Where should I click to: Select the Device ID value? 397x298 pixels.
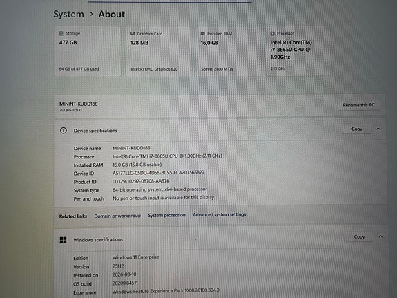coord(159,173)
